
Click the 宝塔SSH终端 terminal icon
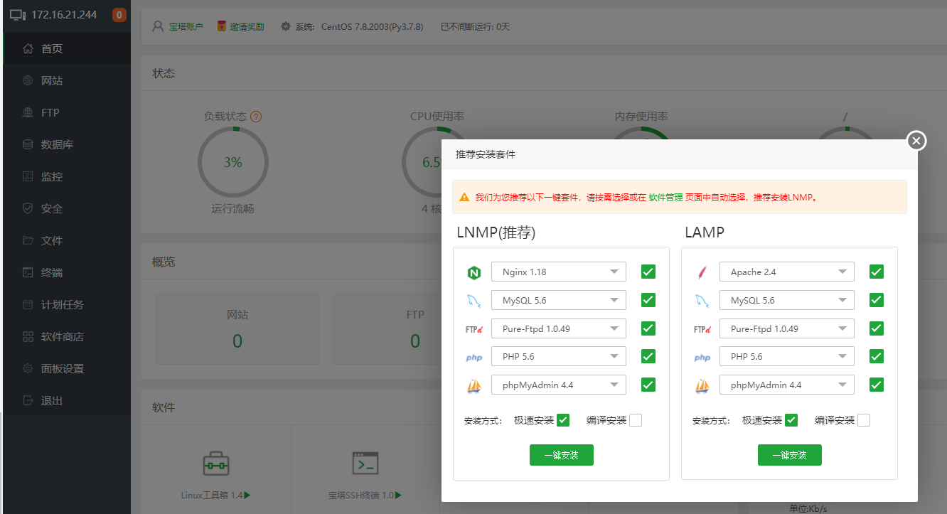pyautogui.click(x=365, y=464)
